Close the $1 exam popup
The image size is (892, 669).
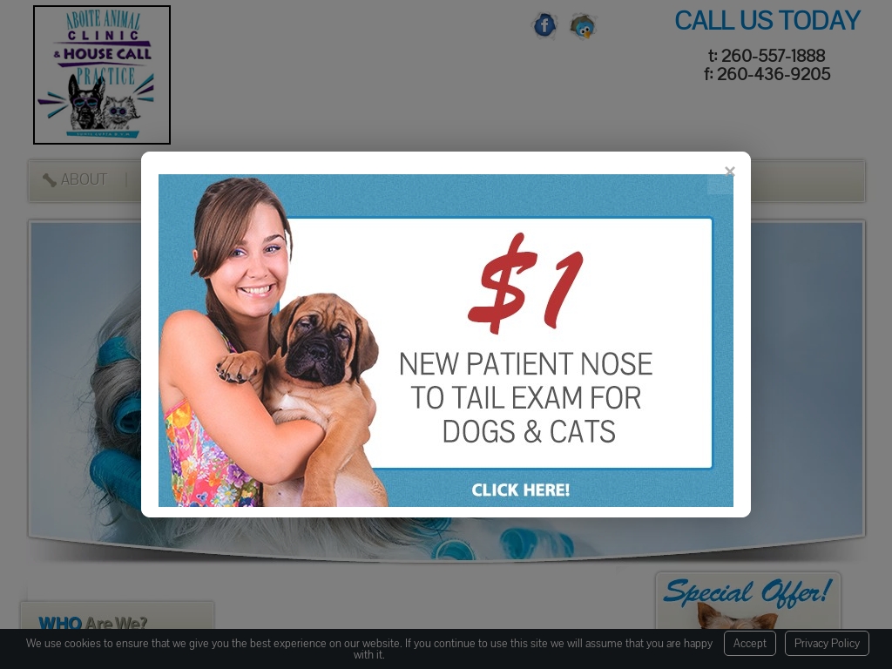click(x=730, y=172)
